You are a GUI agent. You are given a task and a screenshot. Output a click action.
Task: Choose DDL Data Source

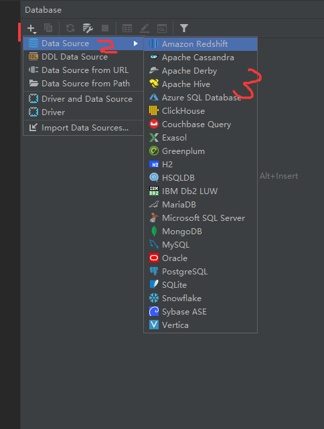pos(83,57)
